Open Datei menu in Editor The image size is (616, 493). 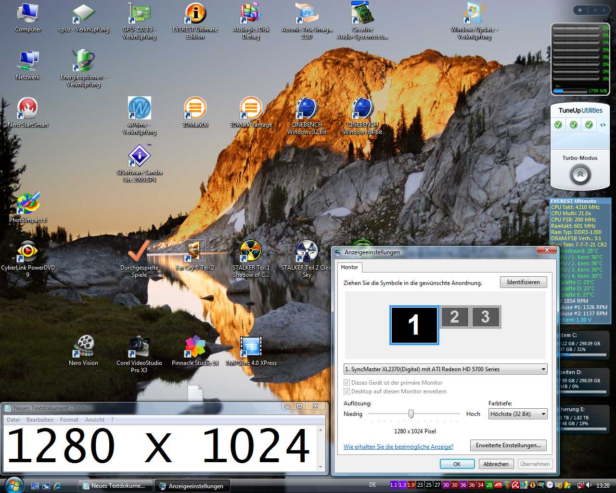click(x=13, y=420)
